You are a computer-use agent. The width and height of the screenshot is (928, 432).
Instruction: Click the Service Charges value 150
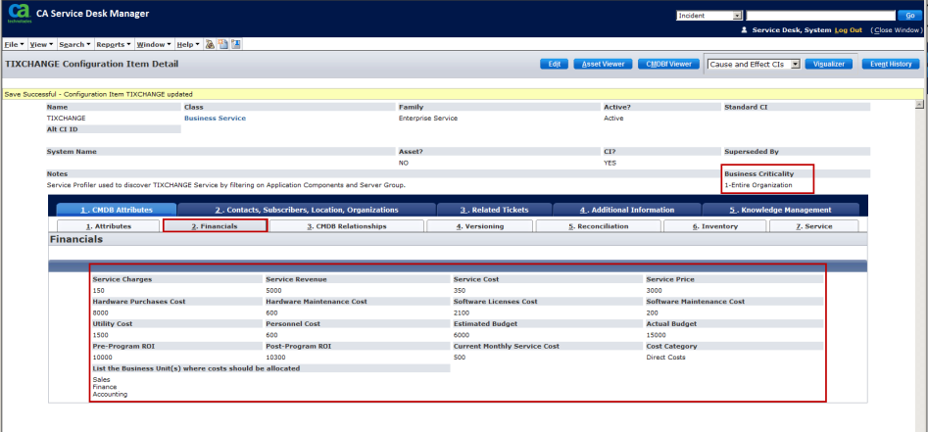coord(98,291)
